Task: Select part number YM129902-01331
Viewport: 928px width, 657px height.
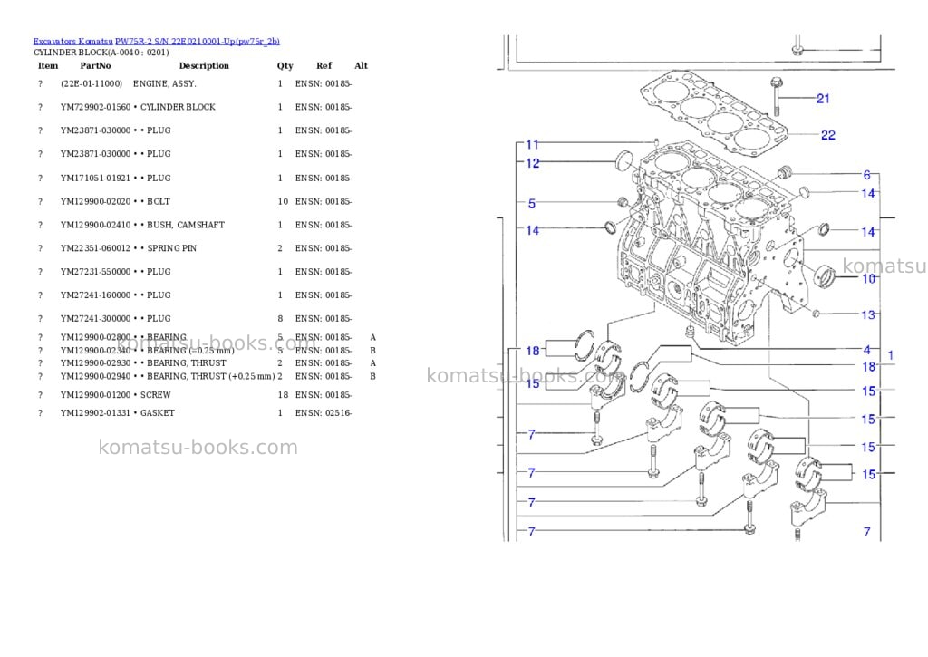Action: [x=95, y=413]
